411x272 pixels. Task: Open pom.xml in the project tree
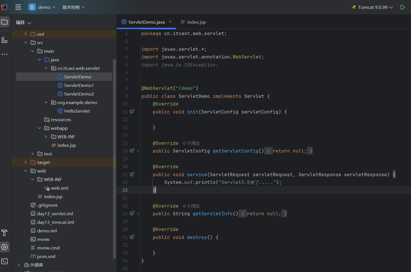click(x=46, y=257)
